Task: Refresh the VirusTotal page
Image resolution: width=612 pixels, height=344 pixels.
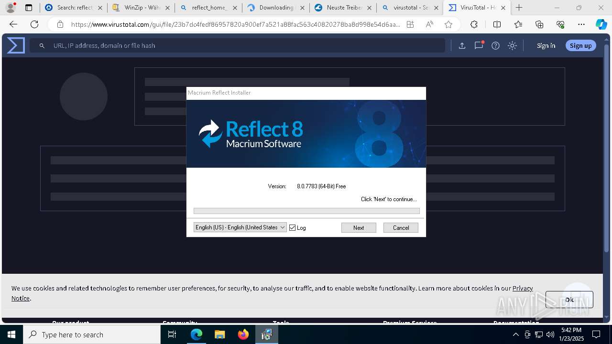Action: click(x=34, y=24)
